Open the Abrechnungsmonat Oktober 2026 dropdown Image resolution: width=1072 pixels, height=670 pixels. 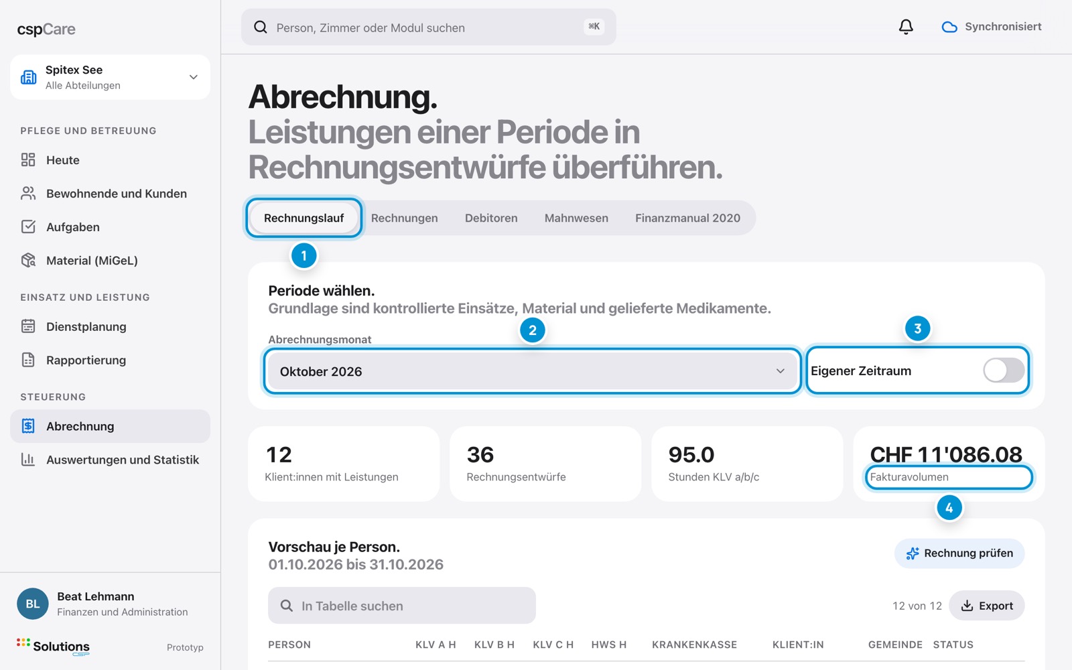(x=533, y=371)
